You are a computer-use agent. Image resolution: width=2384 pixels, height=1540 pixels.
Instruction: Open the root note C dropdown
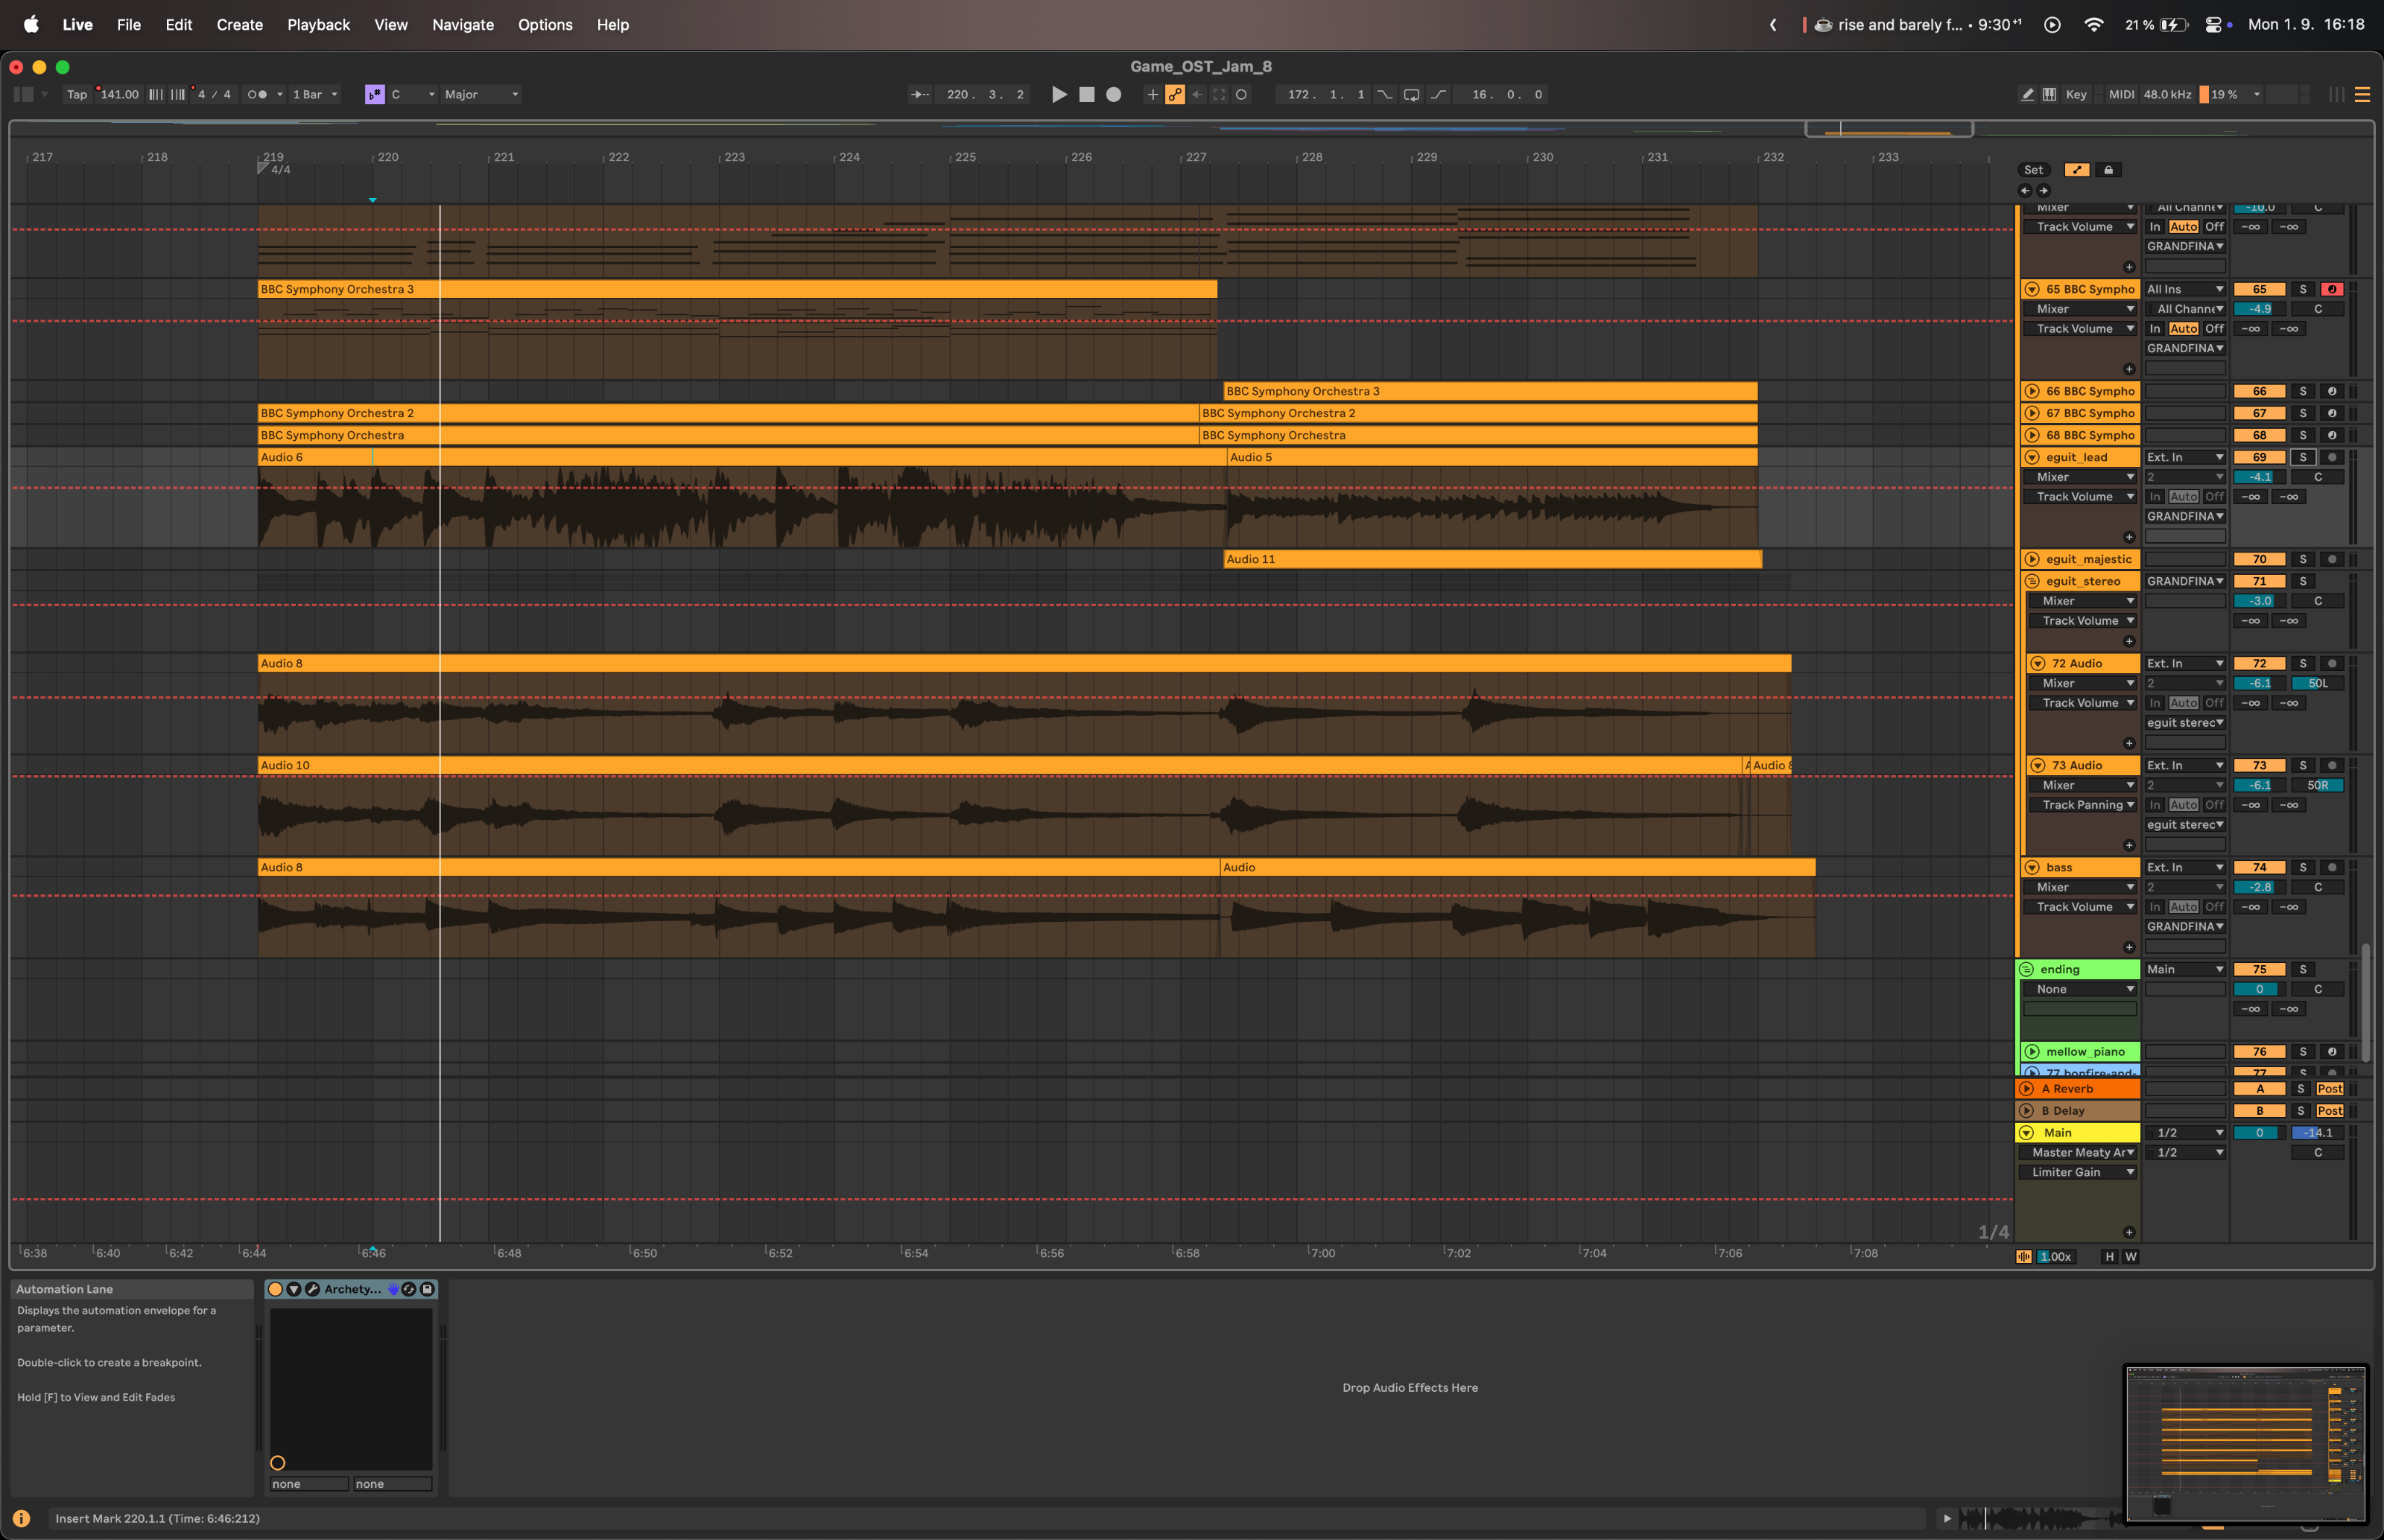(x=412, y=94)
